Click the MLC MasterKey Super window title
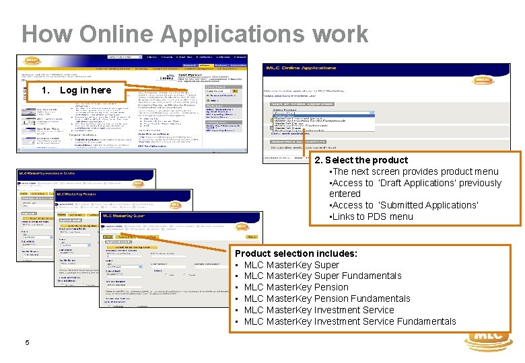Image resolution: width=525 pixels, height=363 pixels. click(x=124, y=216)
